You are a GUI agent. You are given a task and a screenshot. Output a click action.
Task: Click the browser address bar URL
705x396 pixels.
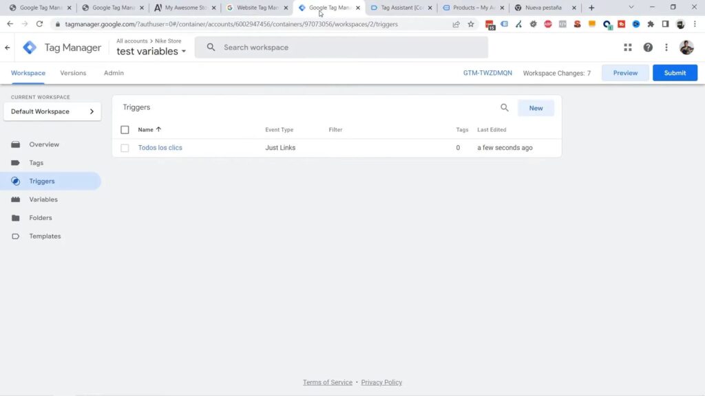click(231, 24)
